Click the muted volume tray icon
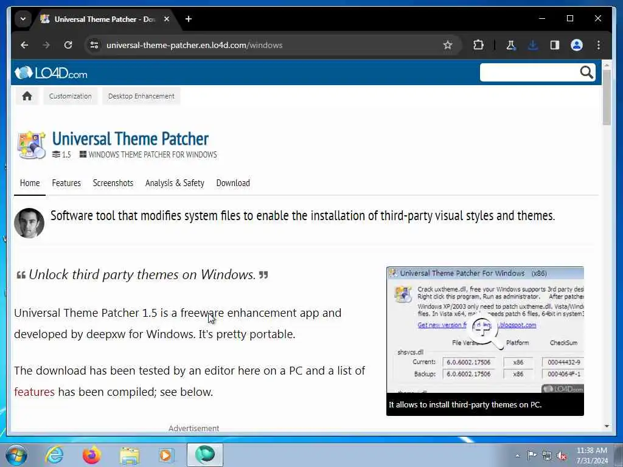This screenshot has width=623, height=467. [562, 456]
